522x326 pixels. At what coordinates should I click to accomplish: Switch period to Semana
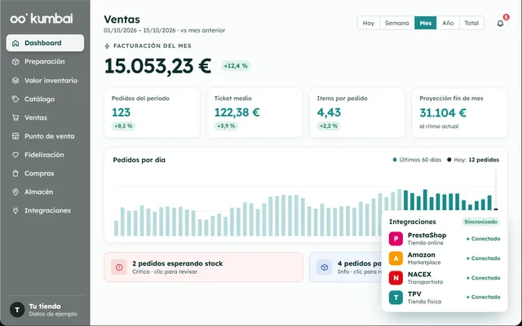click(397, 23)
